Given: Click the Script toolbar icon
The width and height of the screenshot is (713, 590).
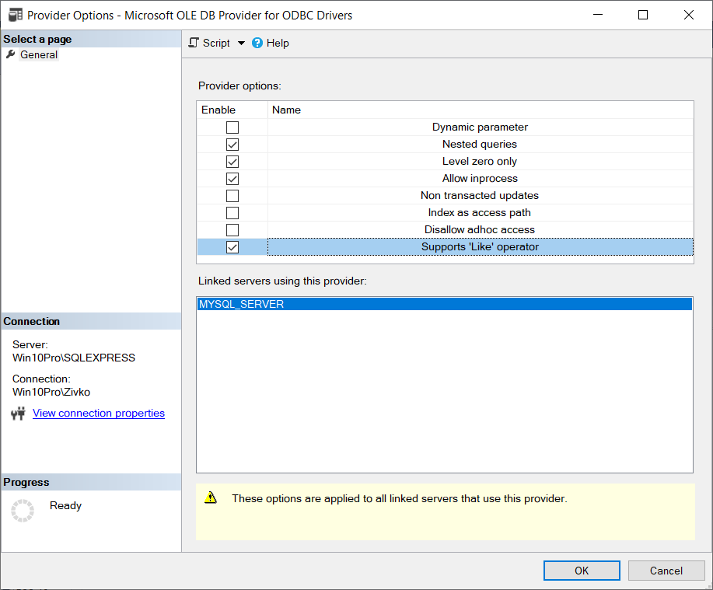Looking at the screenshot, I should click(x=194, y=43).
